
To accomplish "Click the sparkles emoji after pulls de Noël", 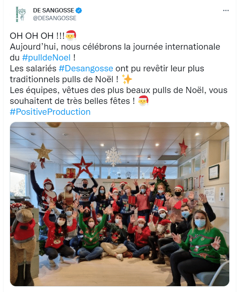I will [127, 79].
